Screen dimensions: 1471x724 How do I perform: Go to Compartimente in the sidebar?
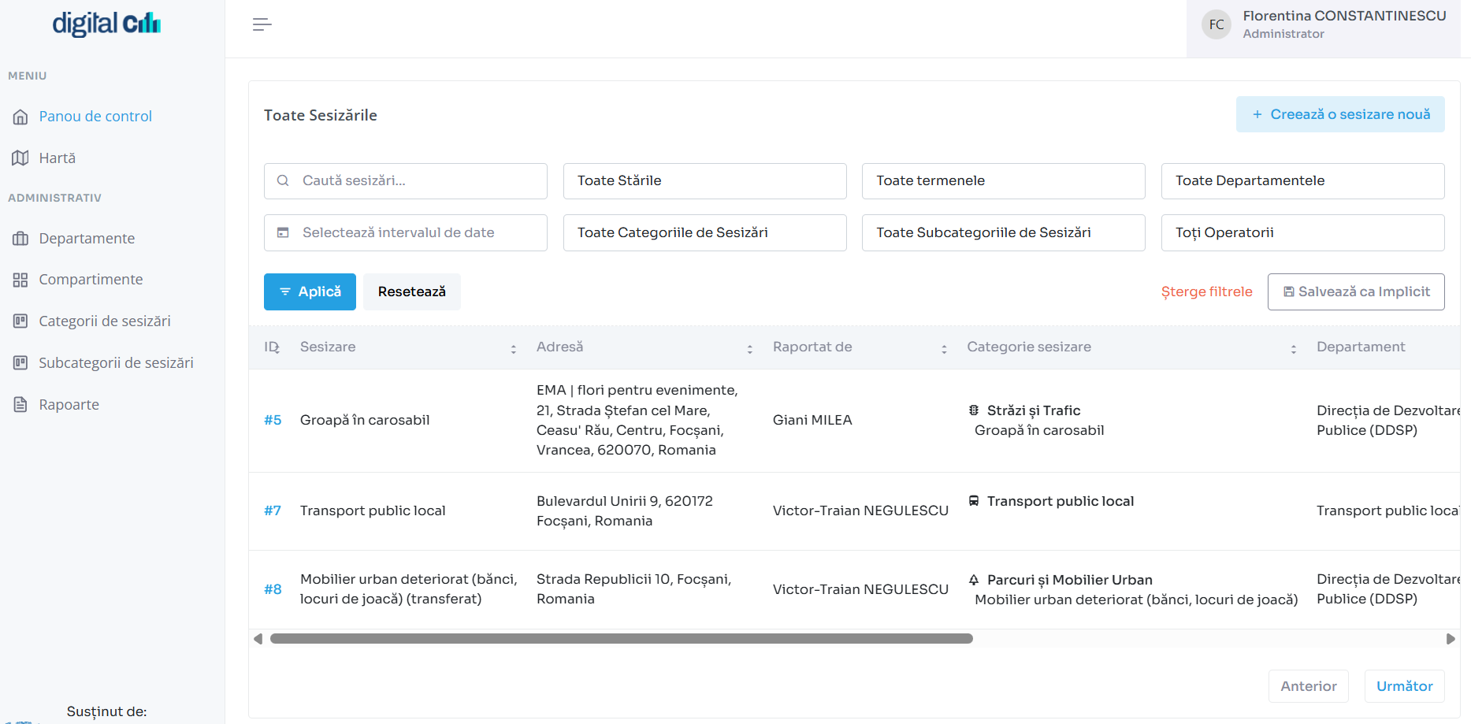pyautogui.click(x=91, y=280)
